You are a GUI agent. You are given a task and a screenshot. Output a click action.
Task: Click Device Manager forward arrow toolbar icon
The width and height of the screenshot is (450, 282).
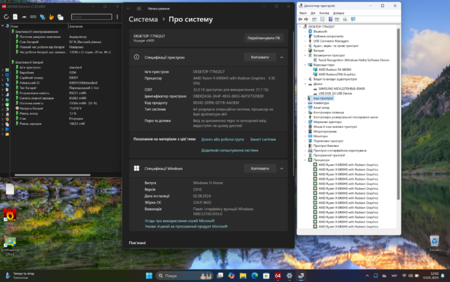coord(306,19)
